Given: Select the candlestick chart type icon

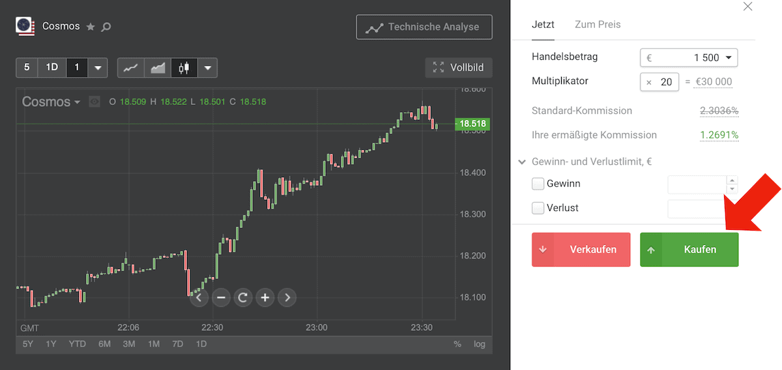Looking at the screenshot, I should tap(184, 68).
